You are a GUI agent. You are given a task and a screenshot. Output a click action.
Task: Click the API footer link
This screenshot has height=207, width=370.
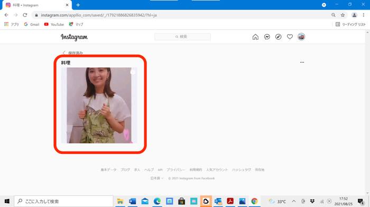click(x=160, y=170)
